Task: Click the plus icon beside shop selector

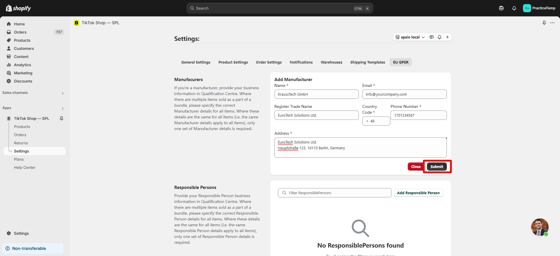Action: pos(447,37)
